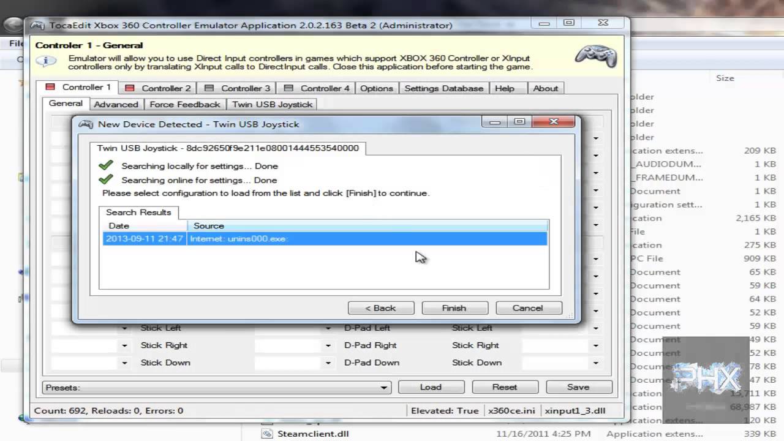Click the blue info bubble icon beside the description

46,61
